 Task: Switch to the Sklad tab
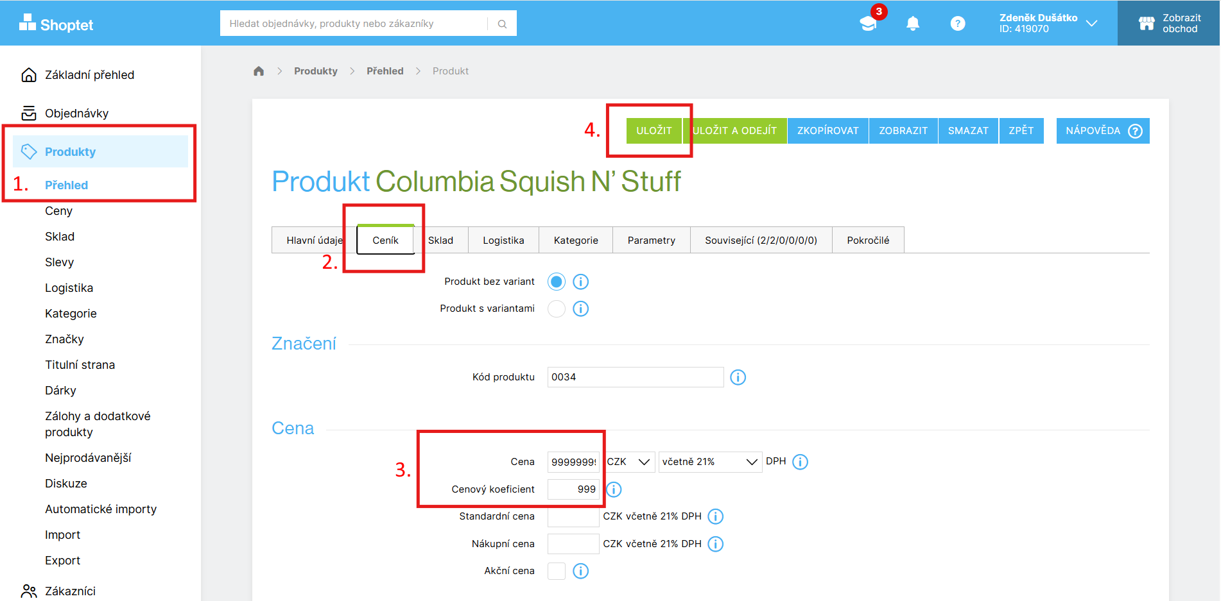(x=441, y=240)
